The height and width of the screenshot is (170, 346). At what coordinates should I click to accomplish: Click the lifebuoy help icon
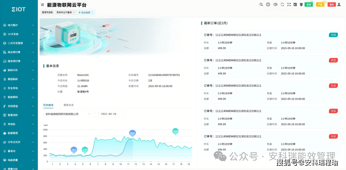tap(268, 4)
